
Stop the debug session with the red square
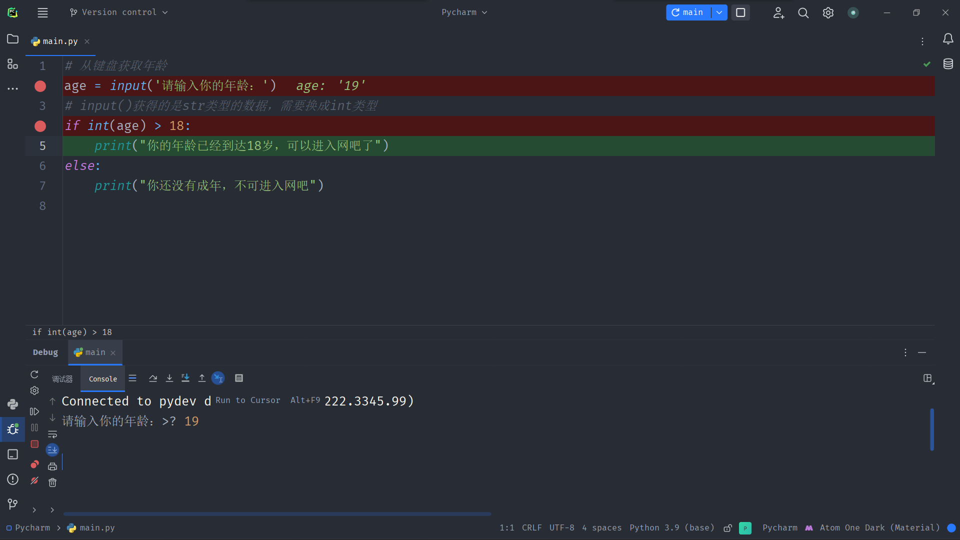point(34,444)
